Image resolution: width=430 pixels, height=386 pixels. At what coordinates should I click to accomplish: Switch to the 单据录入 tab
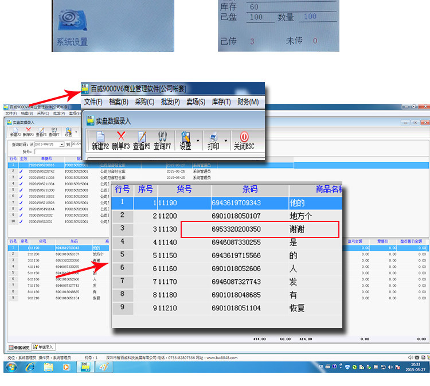coord(44,347)
